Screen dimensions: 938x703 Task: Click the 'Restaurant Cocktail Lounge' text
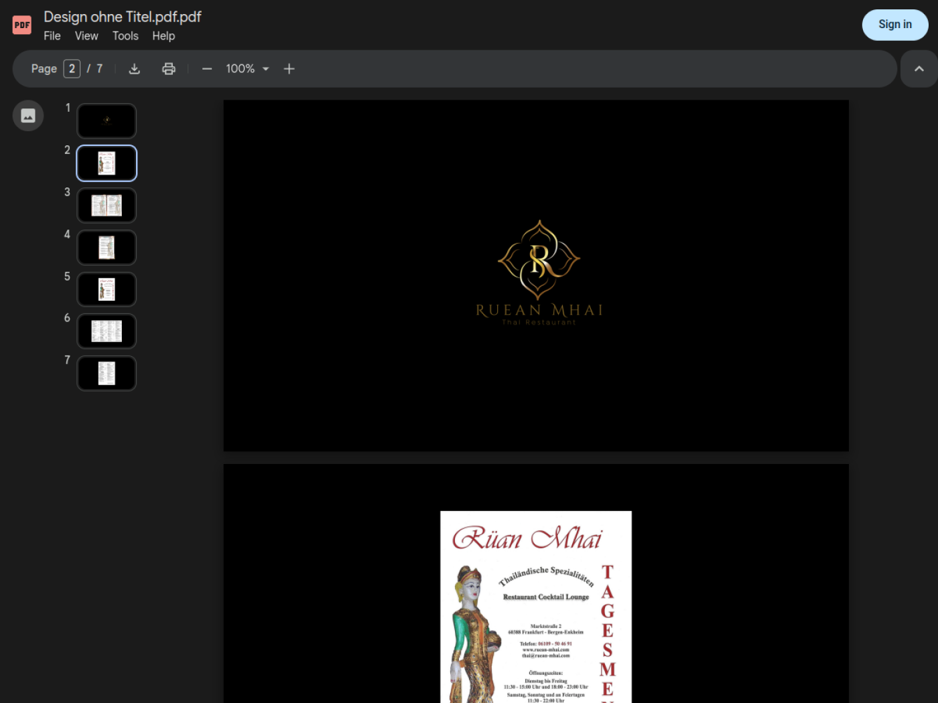pyautogui.click(x=546, y=597)
